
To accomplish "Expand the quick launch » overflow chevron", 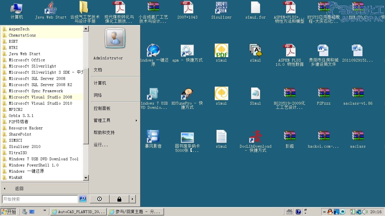I will (45, 210).
